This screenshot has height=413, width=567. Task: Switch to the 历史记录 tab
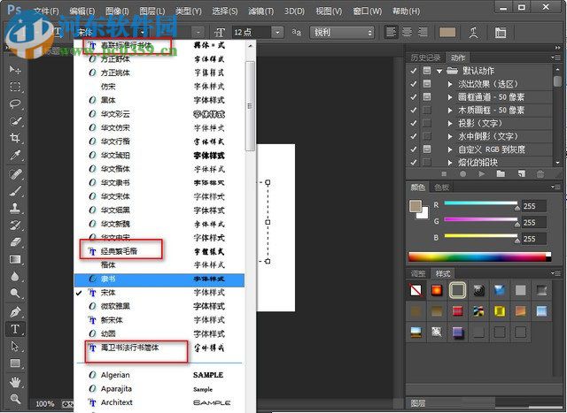pos(425,57)
